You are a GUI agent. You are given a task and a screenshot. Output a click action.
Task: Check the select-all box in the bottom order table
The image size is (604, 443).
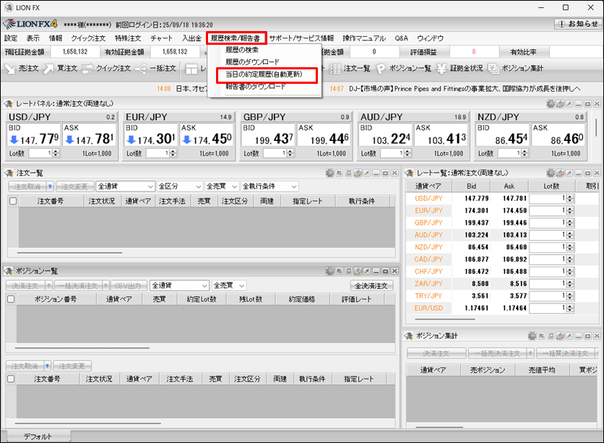11,379
